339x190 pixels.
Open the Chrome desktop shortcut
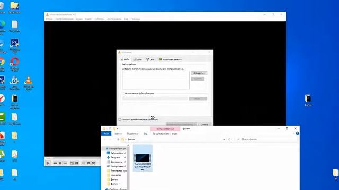pos(2,64)
